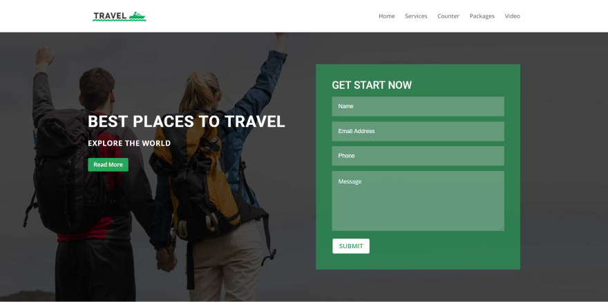Click the green Read More button
The image size is (608, 302).
[108, 165]
